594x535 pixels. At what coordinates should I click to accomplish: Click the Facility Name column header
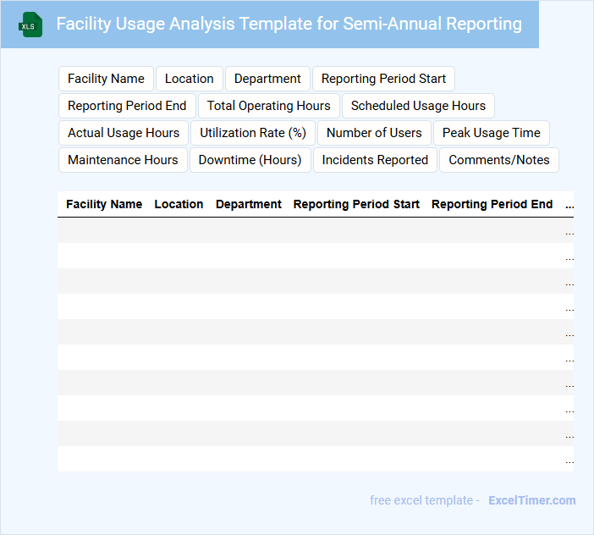coord(104,204)
